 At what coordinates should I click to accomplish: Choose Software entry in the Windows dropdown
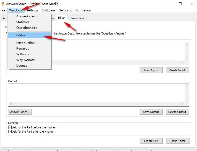29,54
